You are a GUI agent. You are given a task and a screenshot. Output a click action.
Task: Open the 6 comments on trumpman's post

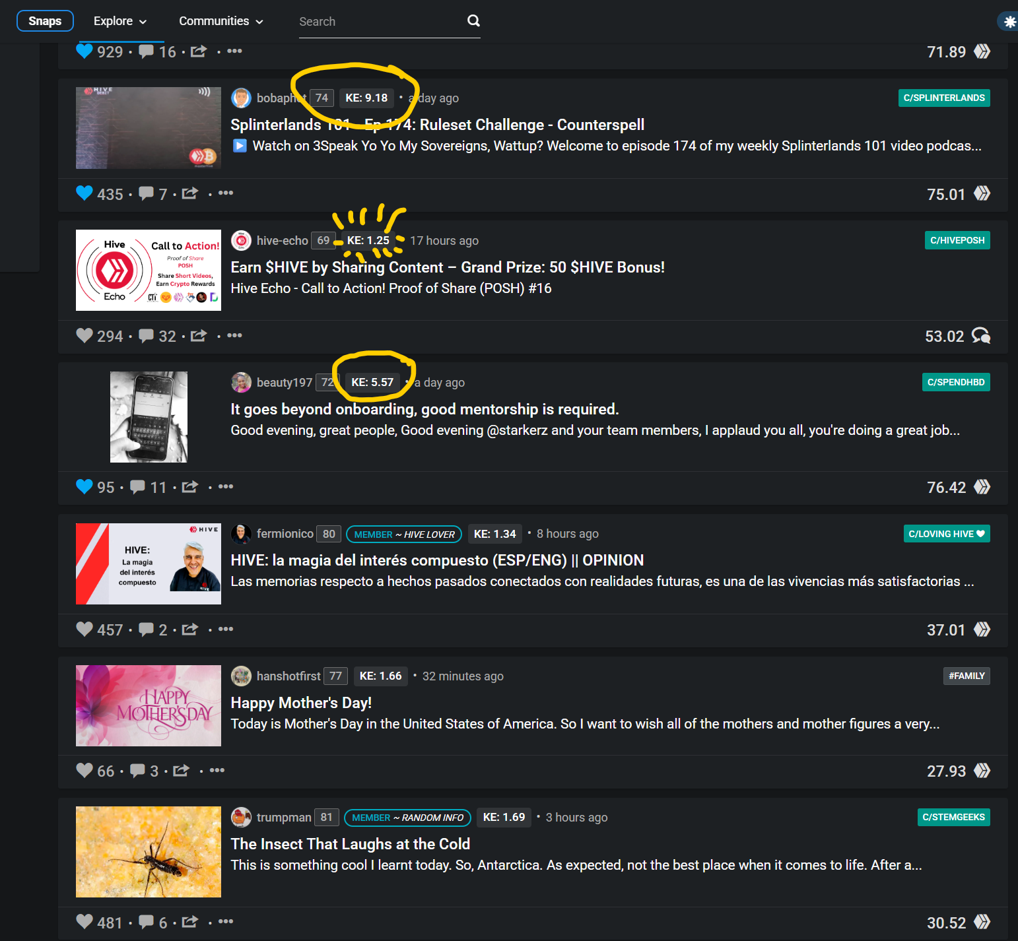(x=146, y=921)
